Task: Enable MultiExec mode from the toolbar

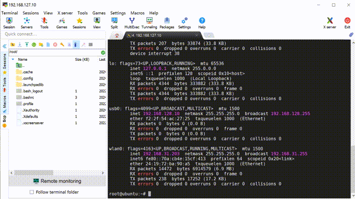Action: pyautogui.click(x=132, y=23)
